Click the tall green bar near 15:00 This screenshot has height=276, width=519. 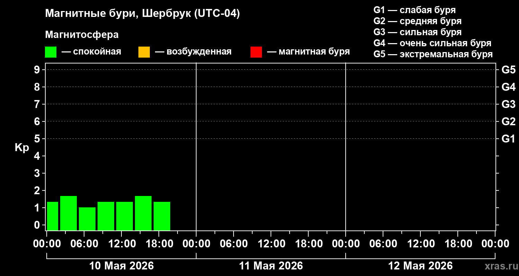[143, 213]
